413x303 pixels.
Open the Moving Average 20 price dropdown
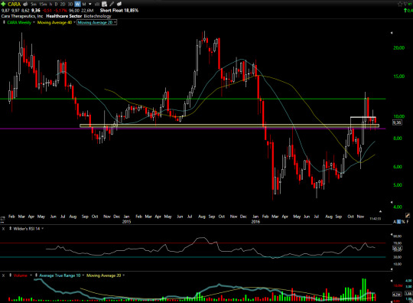[x=115, y=23]
